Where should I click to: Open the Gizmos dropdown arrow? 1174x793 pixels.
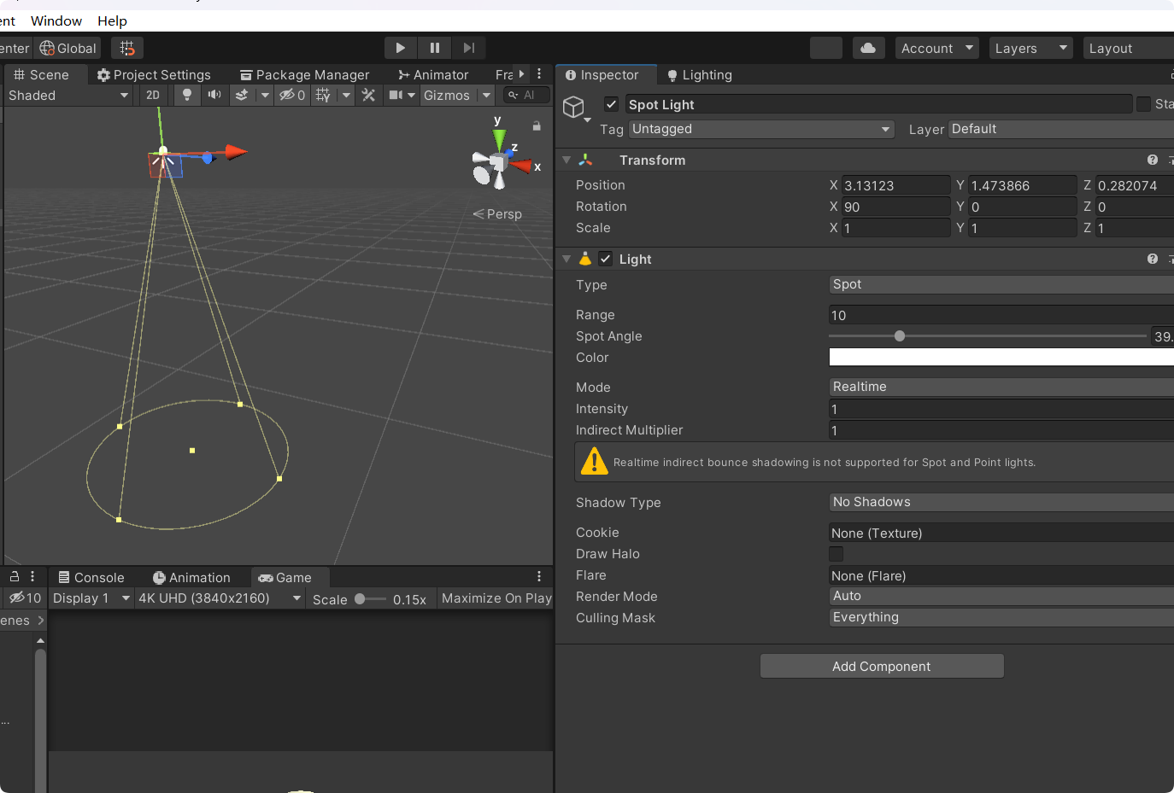pyautogui.click(x=486, y=95)
